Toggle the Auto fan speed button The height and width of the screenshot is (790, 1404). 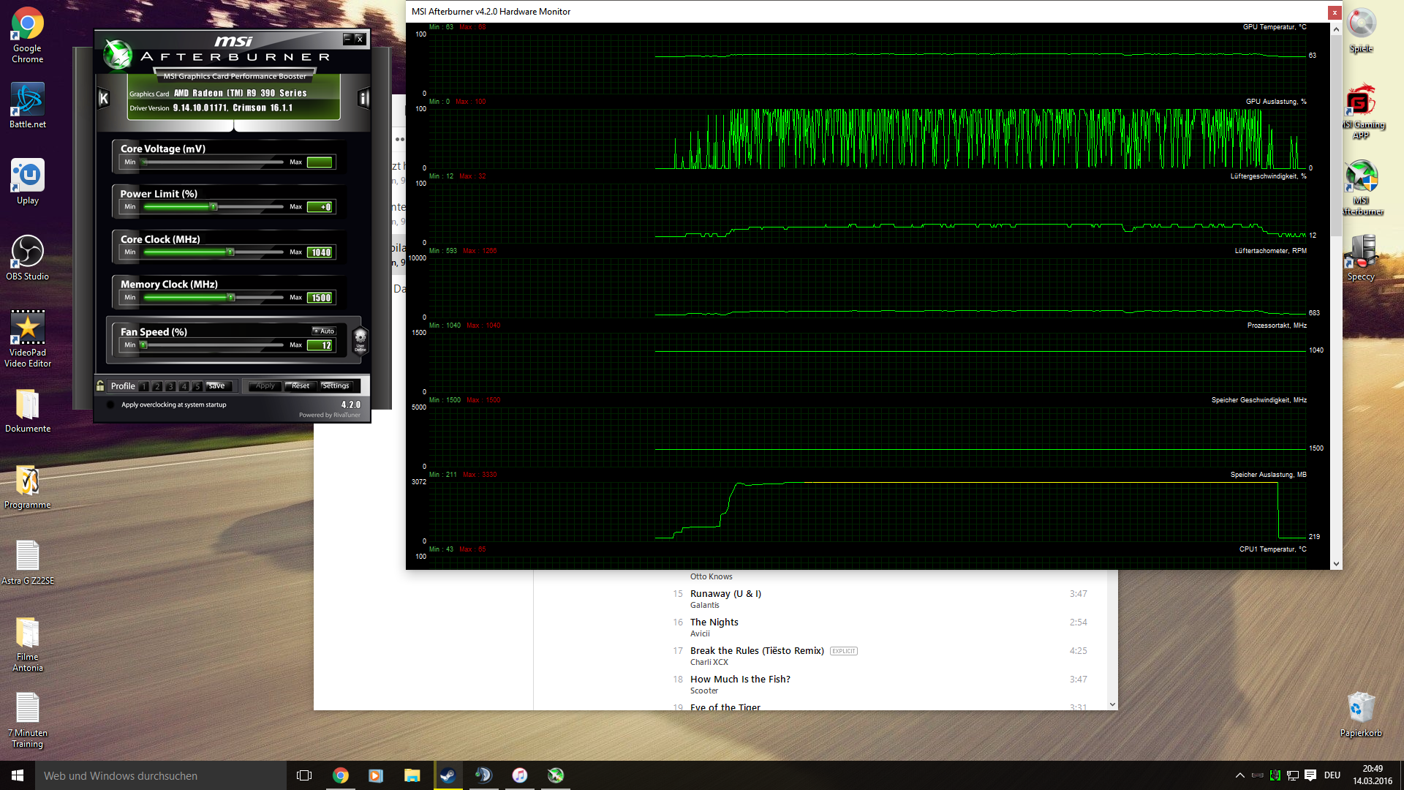point(324,331)
